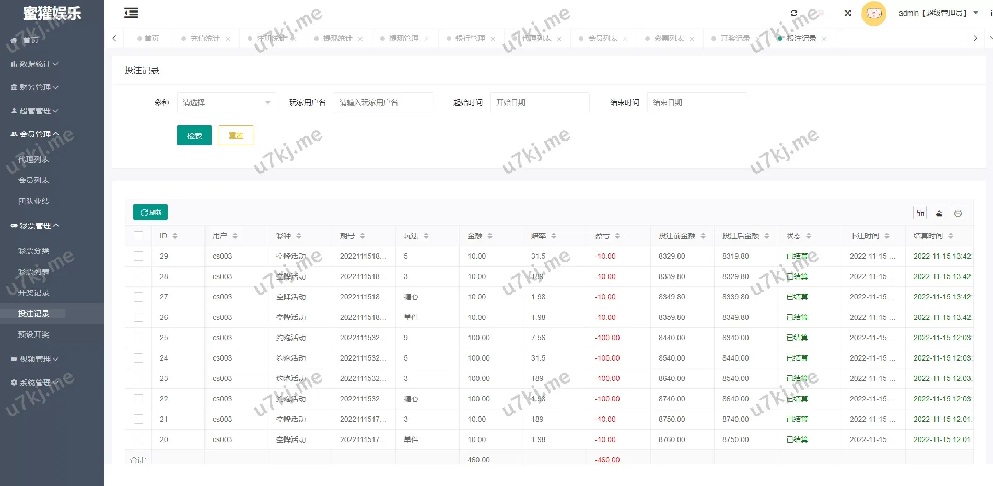Collapse the sidebar with the menu-fold icon

(131, 14)
